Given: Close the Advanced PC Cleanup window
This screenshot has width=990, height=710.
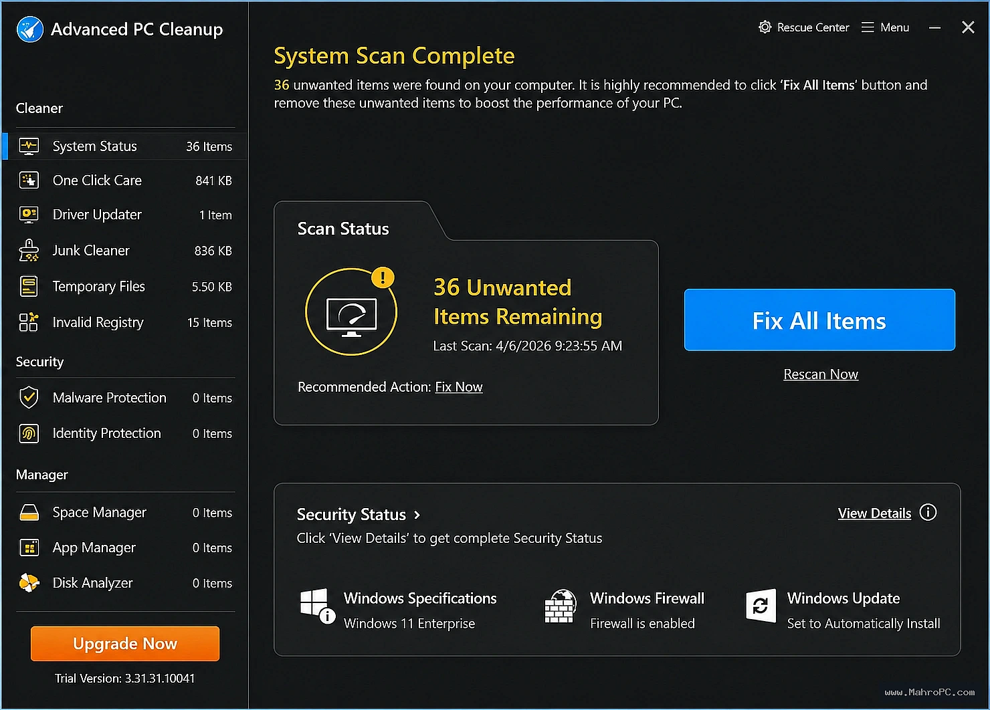Looking at the screenshot, I should 968,27.
